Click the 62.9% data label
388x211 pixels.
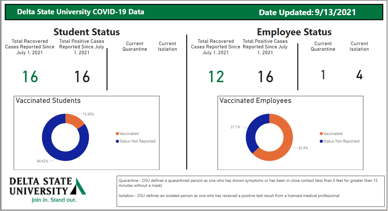[x=303, y=148]
